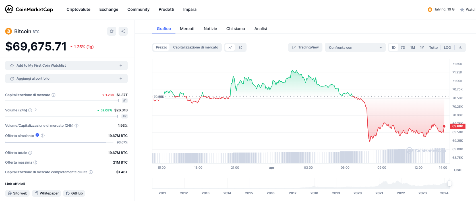Open the Criptovalute menu
Image resolution: width=476 pixels, height=201 pixels.
coord(78,9)
